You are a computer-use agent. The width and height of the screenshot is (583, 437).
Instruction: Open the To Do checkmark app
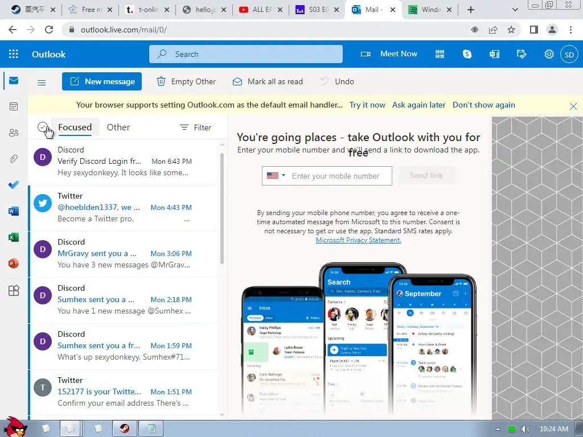tap(14, 185)
